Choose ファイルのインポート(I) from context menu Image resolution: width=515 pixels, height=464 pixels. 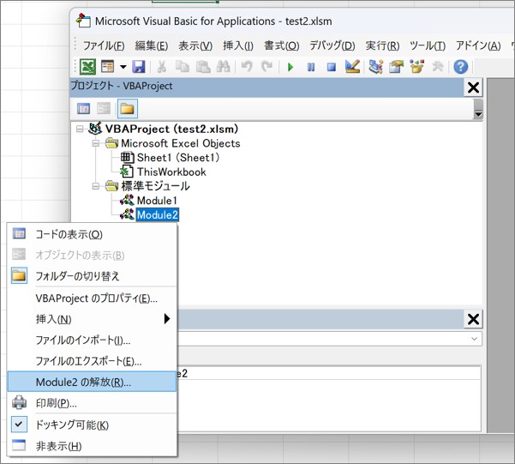(x=92, y=340)
